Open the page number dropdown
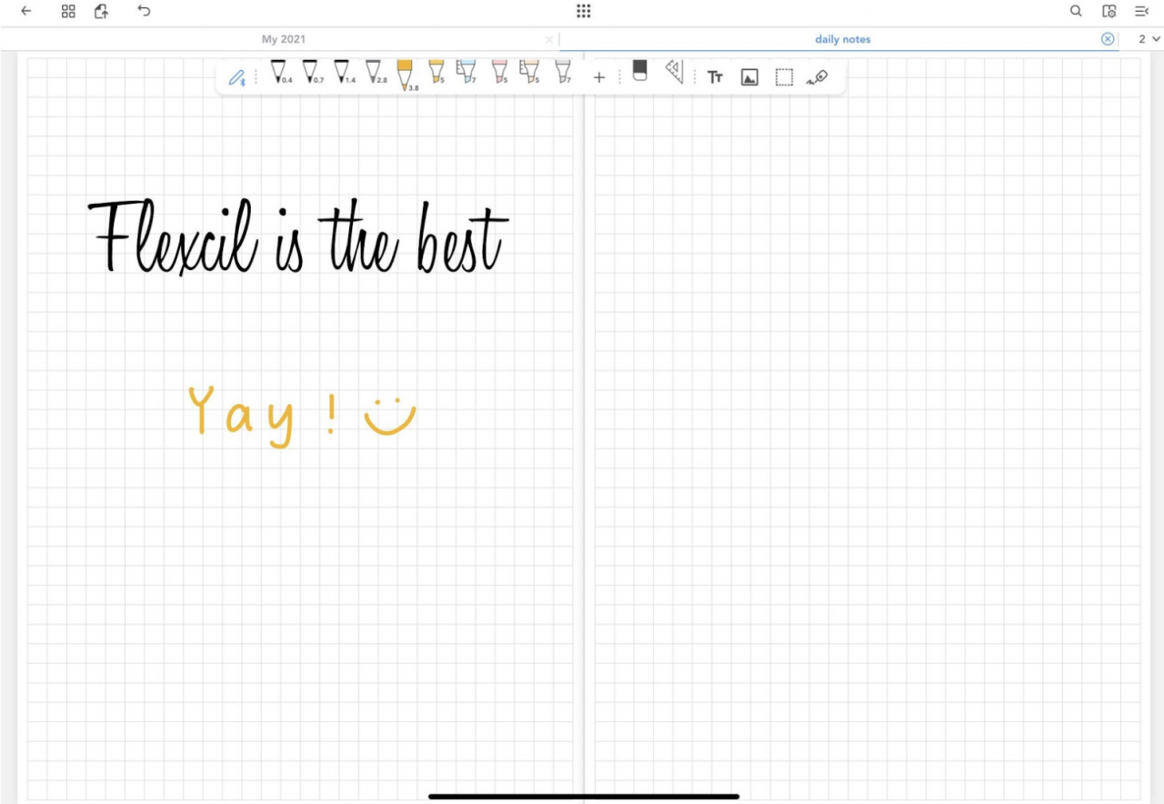 [x=1148, y=39]
